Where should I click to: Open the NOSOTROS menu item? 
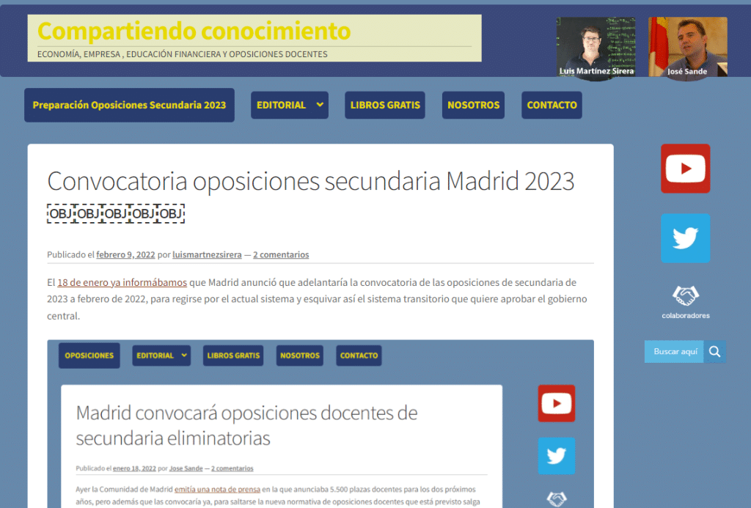[x=473, y=105]
